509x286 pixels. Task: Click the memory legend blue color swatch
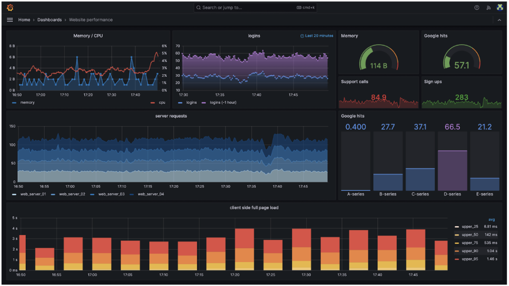[x=14, y=103]
